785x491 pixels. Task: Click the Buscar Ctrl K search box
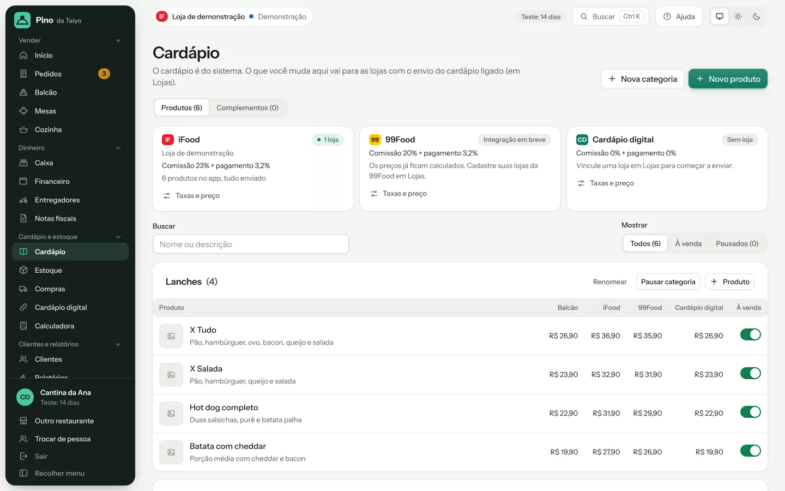(x=611, y=16)
